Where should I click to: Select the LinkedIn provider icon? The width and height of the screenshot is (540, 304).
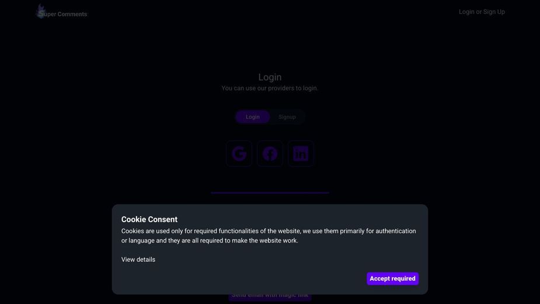(x=301, y=154)
